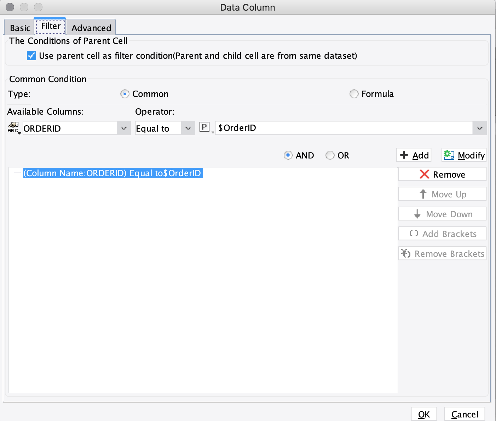Click the Move Down arrow icon

click(x=417, y=214)
